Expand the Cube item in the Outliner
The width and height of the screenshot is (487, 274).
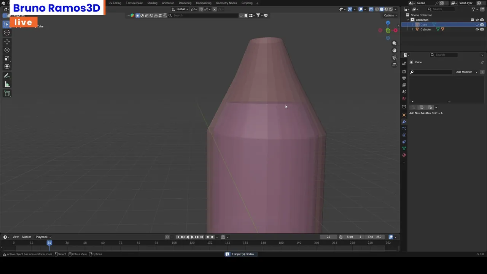412,25
